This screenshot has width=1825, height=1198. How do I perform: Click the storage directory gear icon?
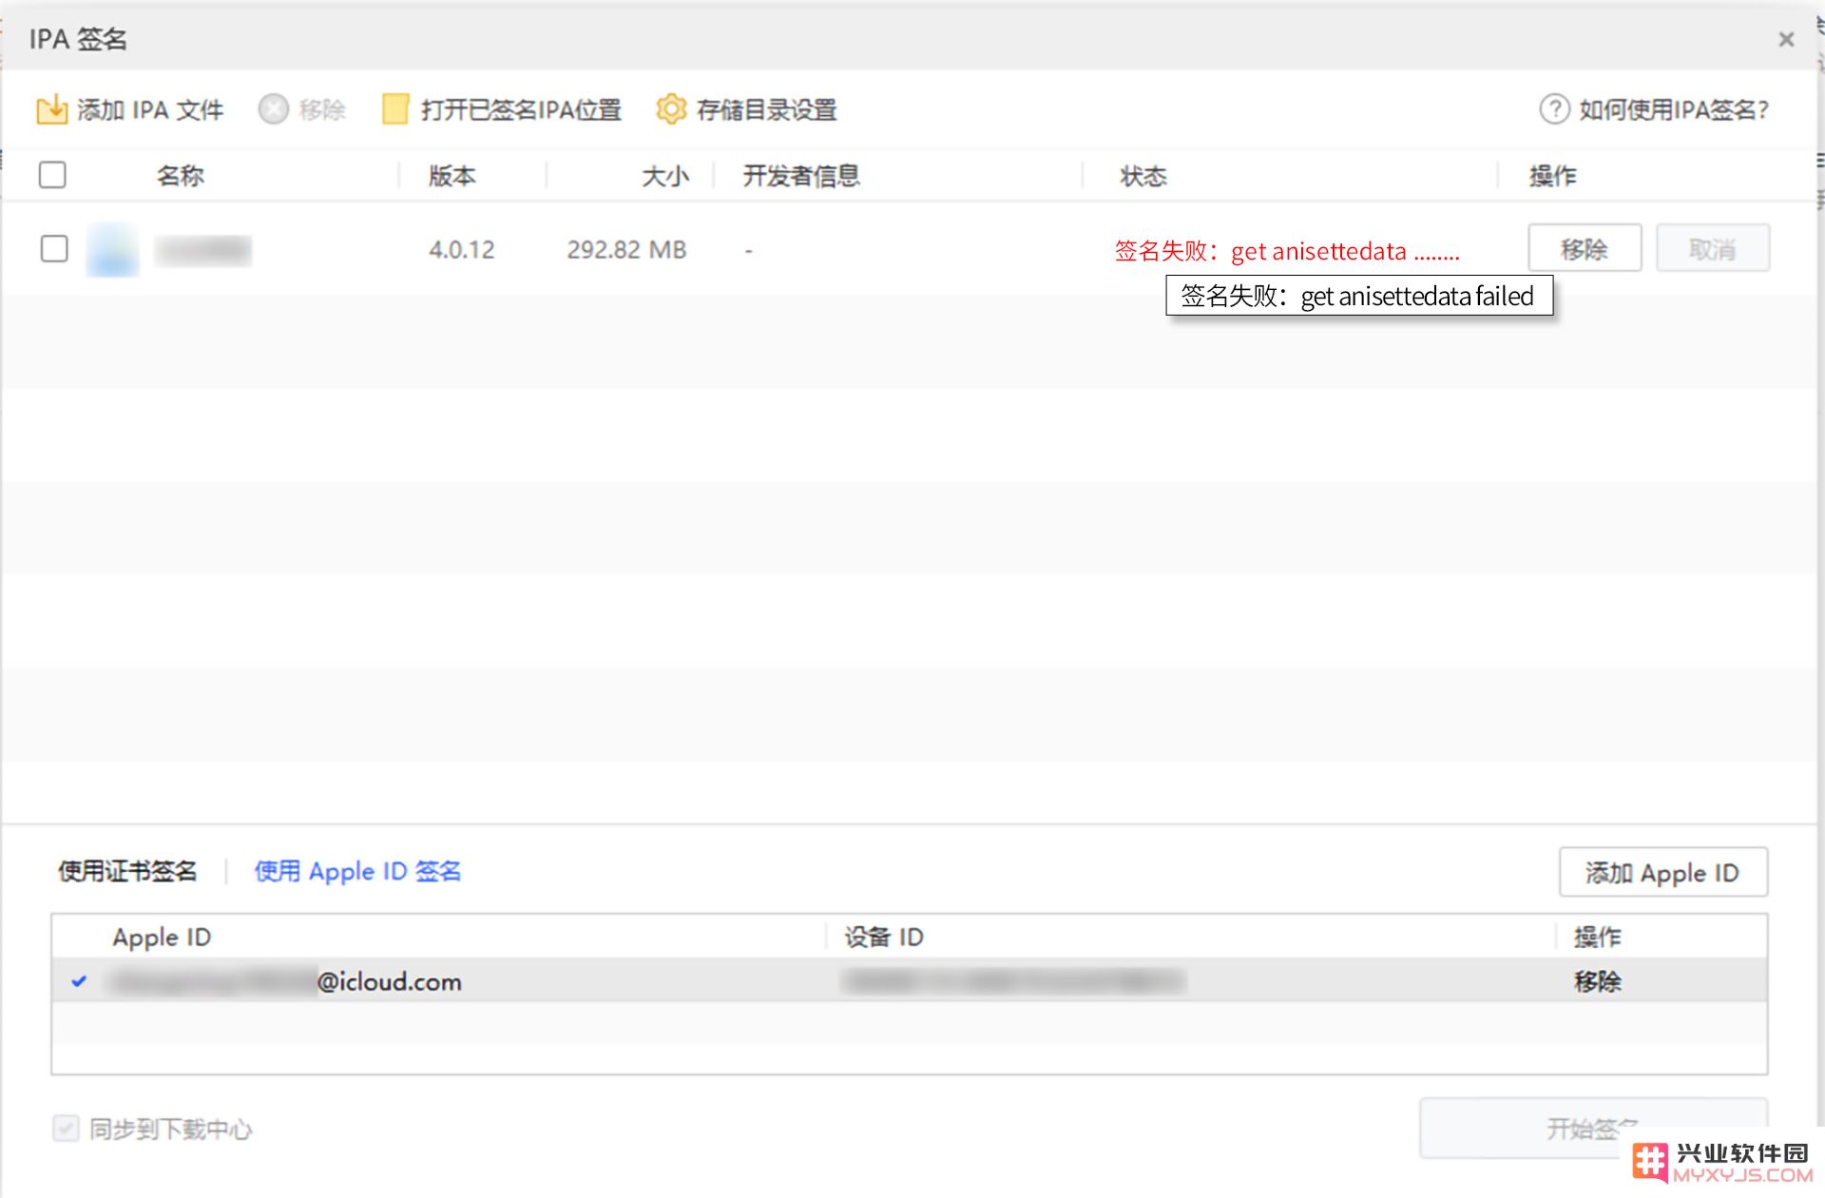tap(671, 109)
